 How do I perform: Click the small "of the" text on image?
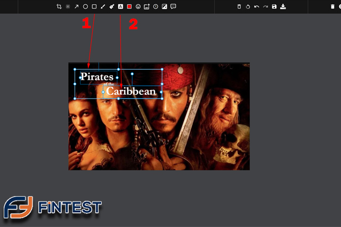109,84
